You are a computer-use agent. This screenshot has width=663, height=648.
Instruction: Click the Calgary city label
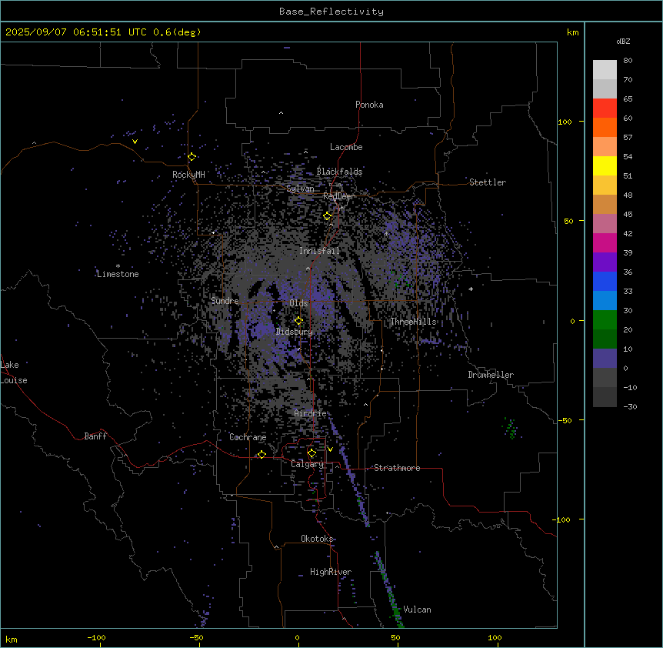(308, 464)
